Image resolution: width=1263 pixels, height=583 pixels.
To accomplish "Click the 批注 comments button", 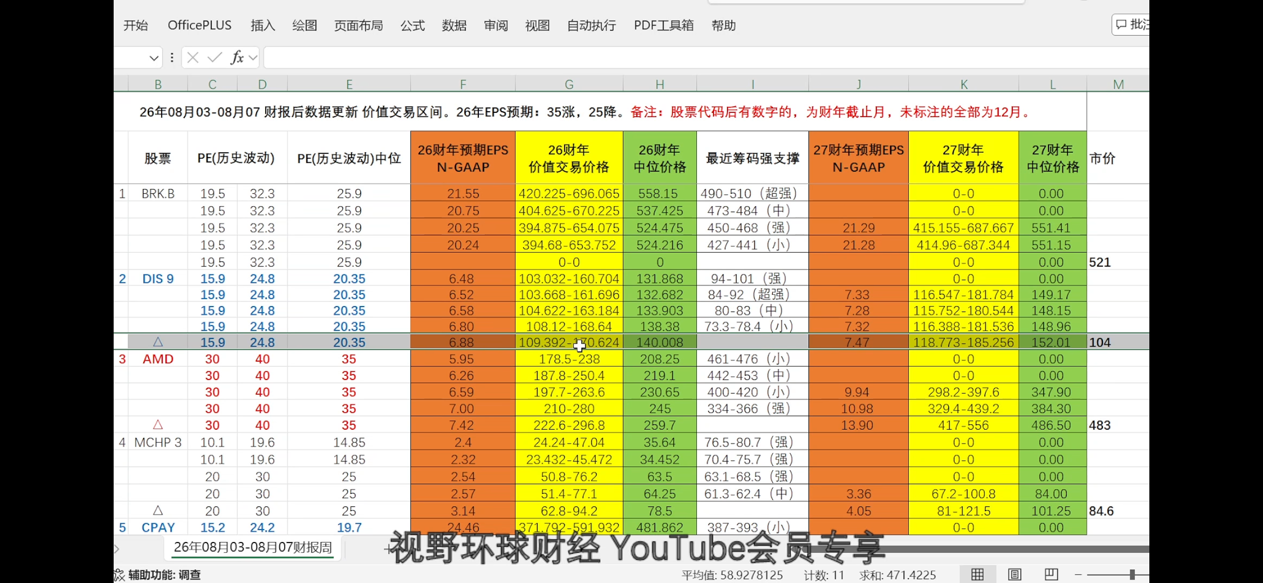I will [x=1131, y=25].
